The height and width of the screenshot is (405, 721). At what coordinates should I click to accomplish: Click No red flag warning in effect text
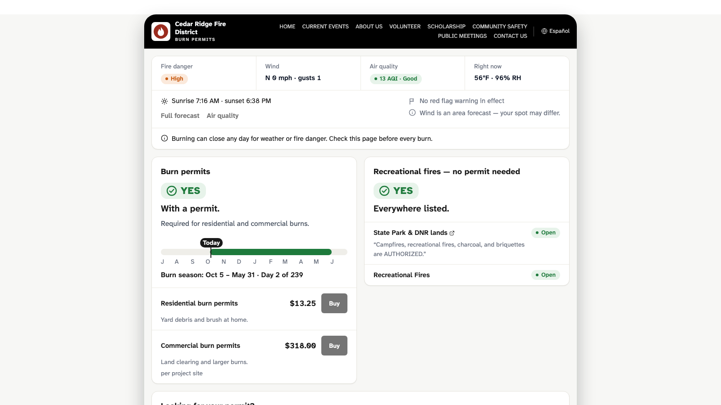click(x=462, y=101)
